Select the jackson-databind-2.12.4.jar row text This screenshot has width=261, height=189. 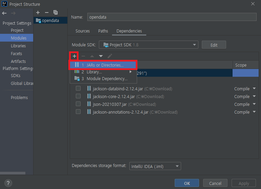coord(118,89)
